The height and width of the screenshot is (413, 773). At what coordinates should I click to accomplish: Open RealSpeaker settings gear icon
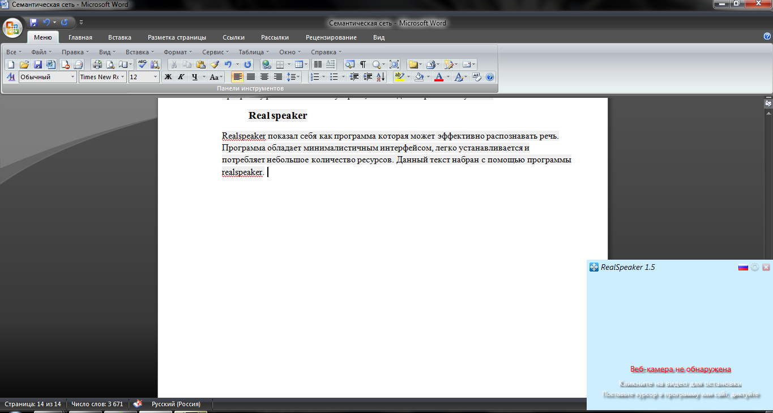point(755,267)
